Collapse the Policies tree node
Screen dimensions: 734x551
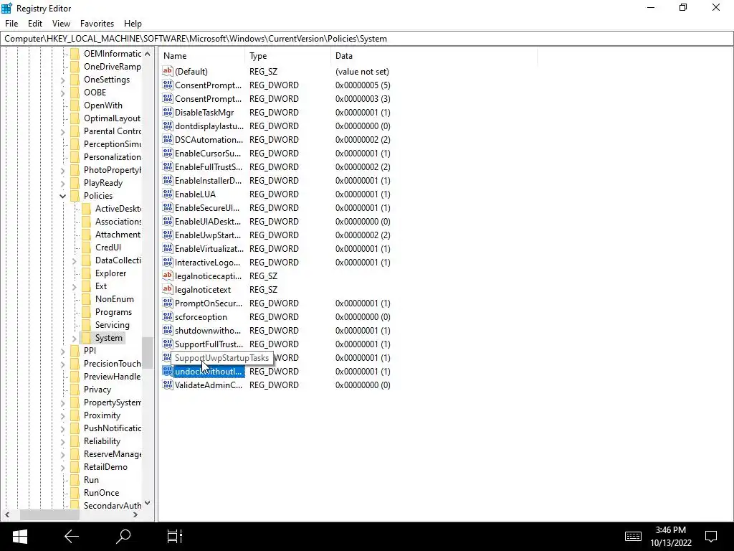[x=63, y=196]
